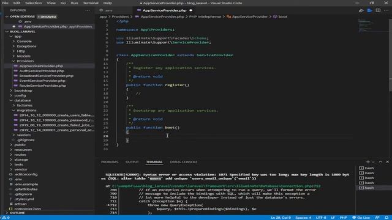Screen dimensions: 392x220
Task: Open the Selection menu
Action: (34, 3)
